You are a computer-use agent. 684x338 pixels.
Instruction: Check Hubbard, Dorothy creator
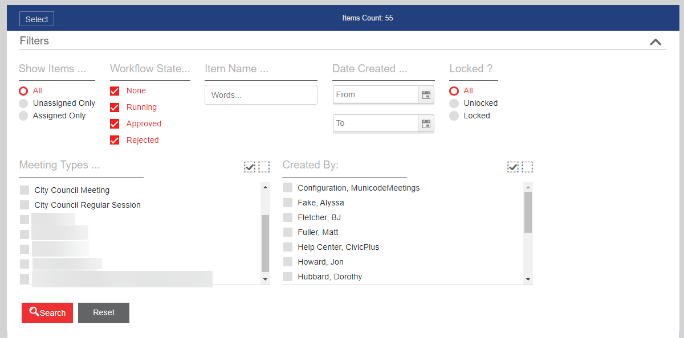[x=288, y=277]
